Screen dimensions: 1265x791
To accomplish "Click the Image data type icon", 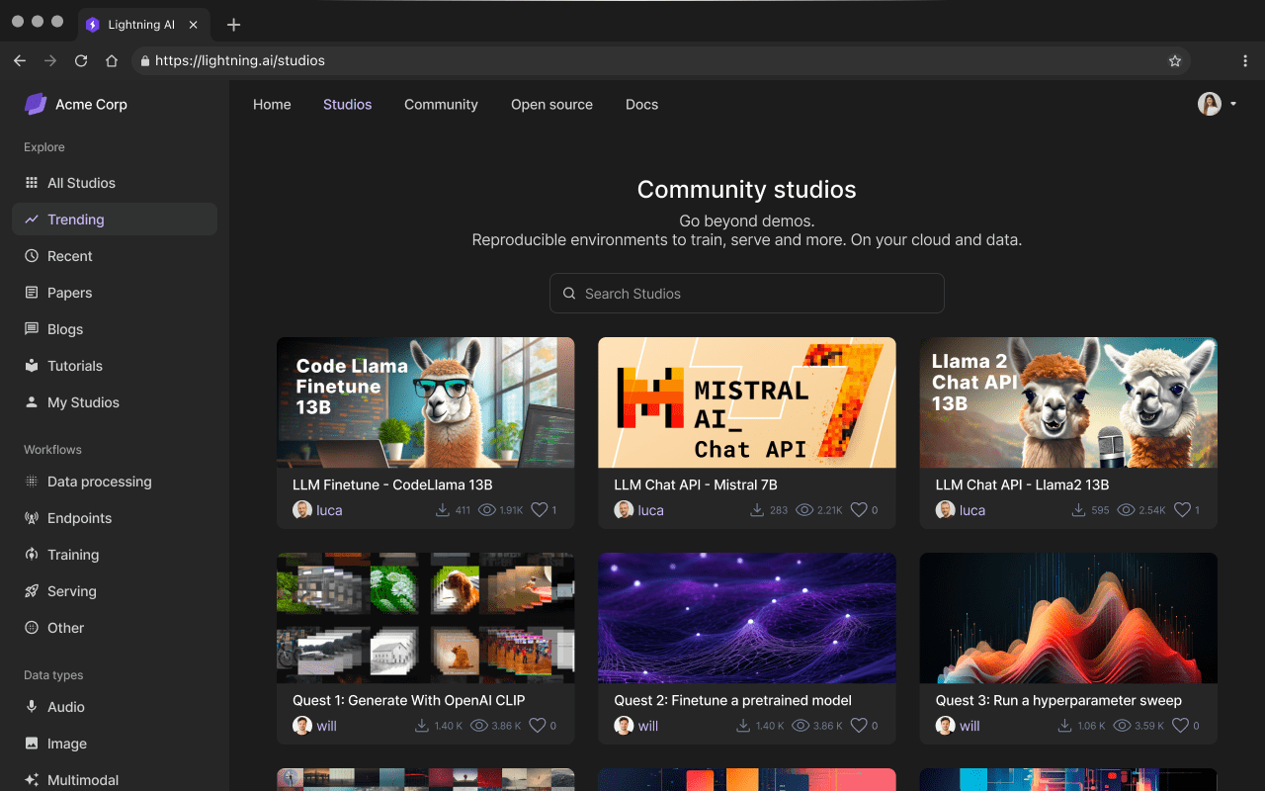I will pos(32,744).
